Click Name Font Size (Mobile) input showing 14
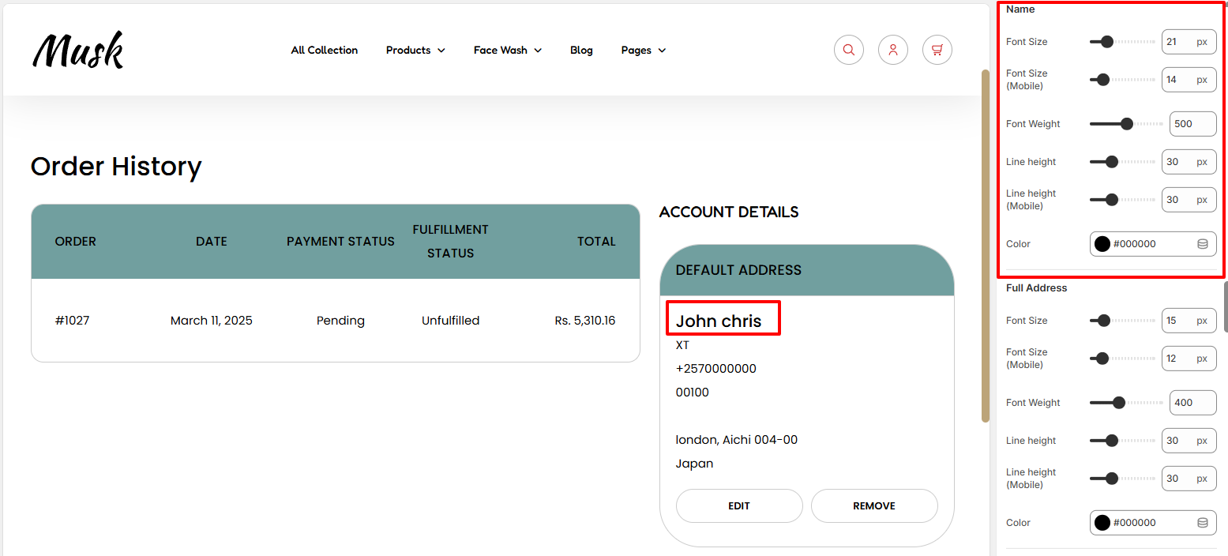Screen dimensions: 1228x556 1189,80
